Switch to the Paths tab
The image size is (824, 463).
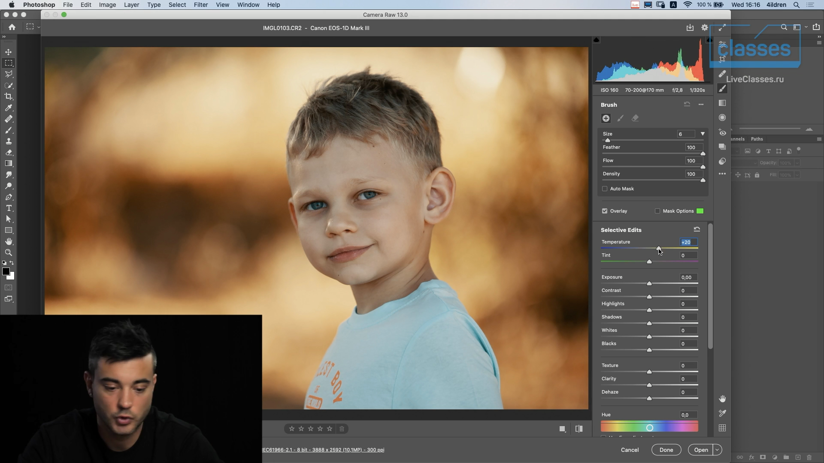(x=757, y=139)
